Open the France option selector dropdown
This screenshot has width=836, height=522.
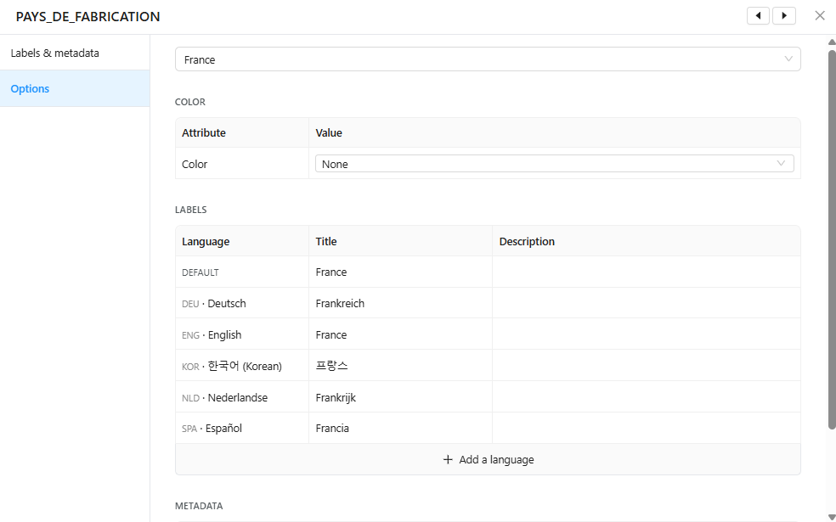488,59
